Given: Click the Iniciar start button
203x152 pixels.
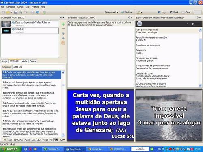Looking at the screenshot, I should point(10,149).
